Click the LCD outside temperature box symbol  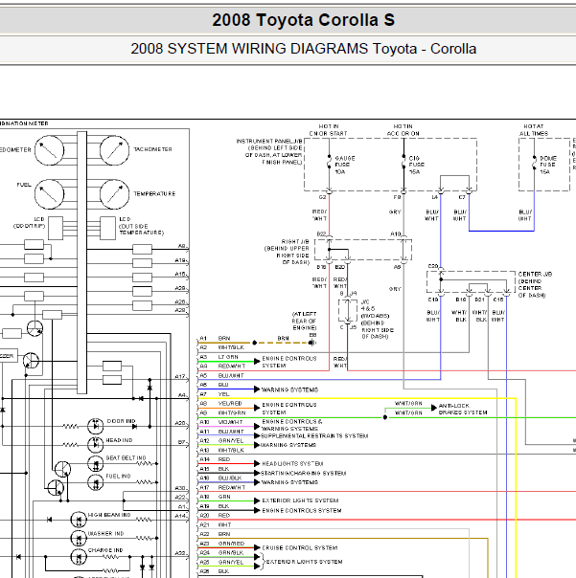(107, 228)
